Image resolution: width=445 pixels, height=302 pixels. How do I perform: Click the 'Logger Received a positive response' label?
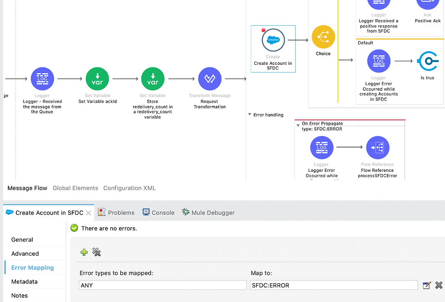coord(379,26)
